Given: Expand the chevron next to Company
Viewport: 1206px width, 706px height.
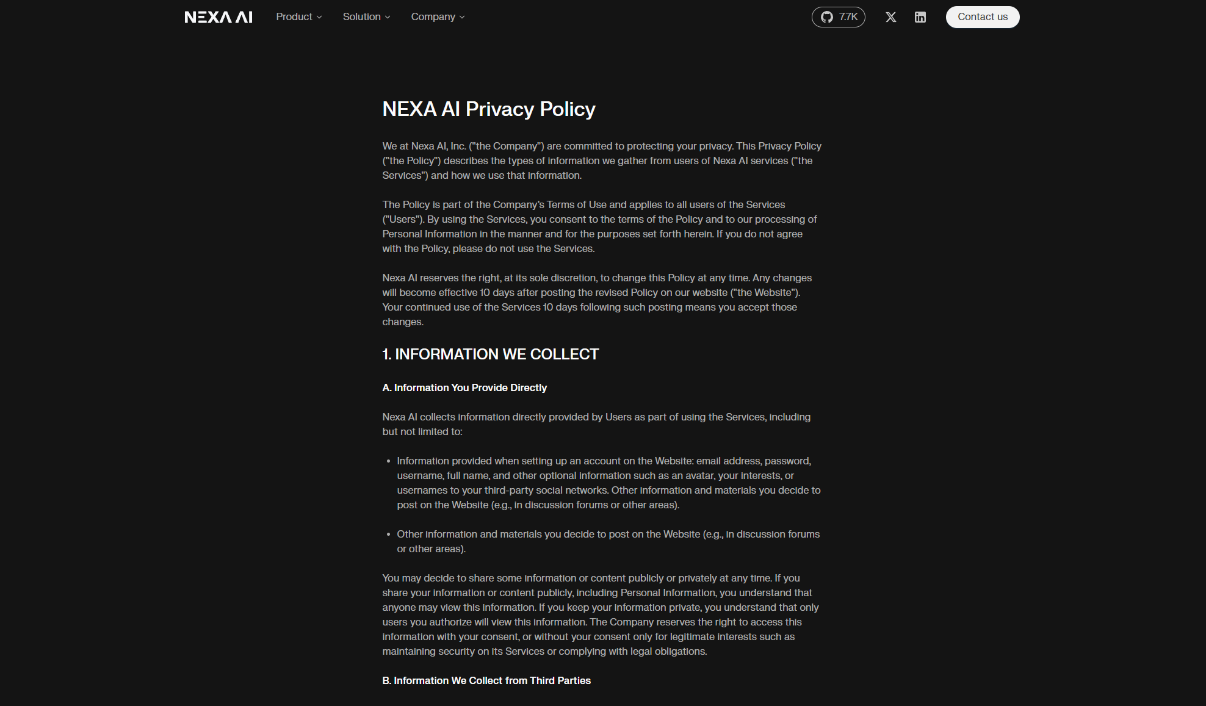Looking at the screenshot, I should pos(462,17).
